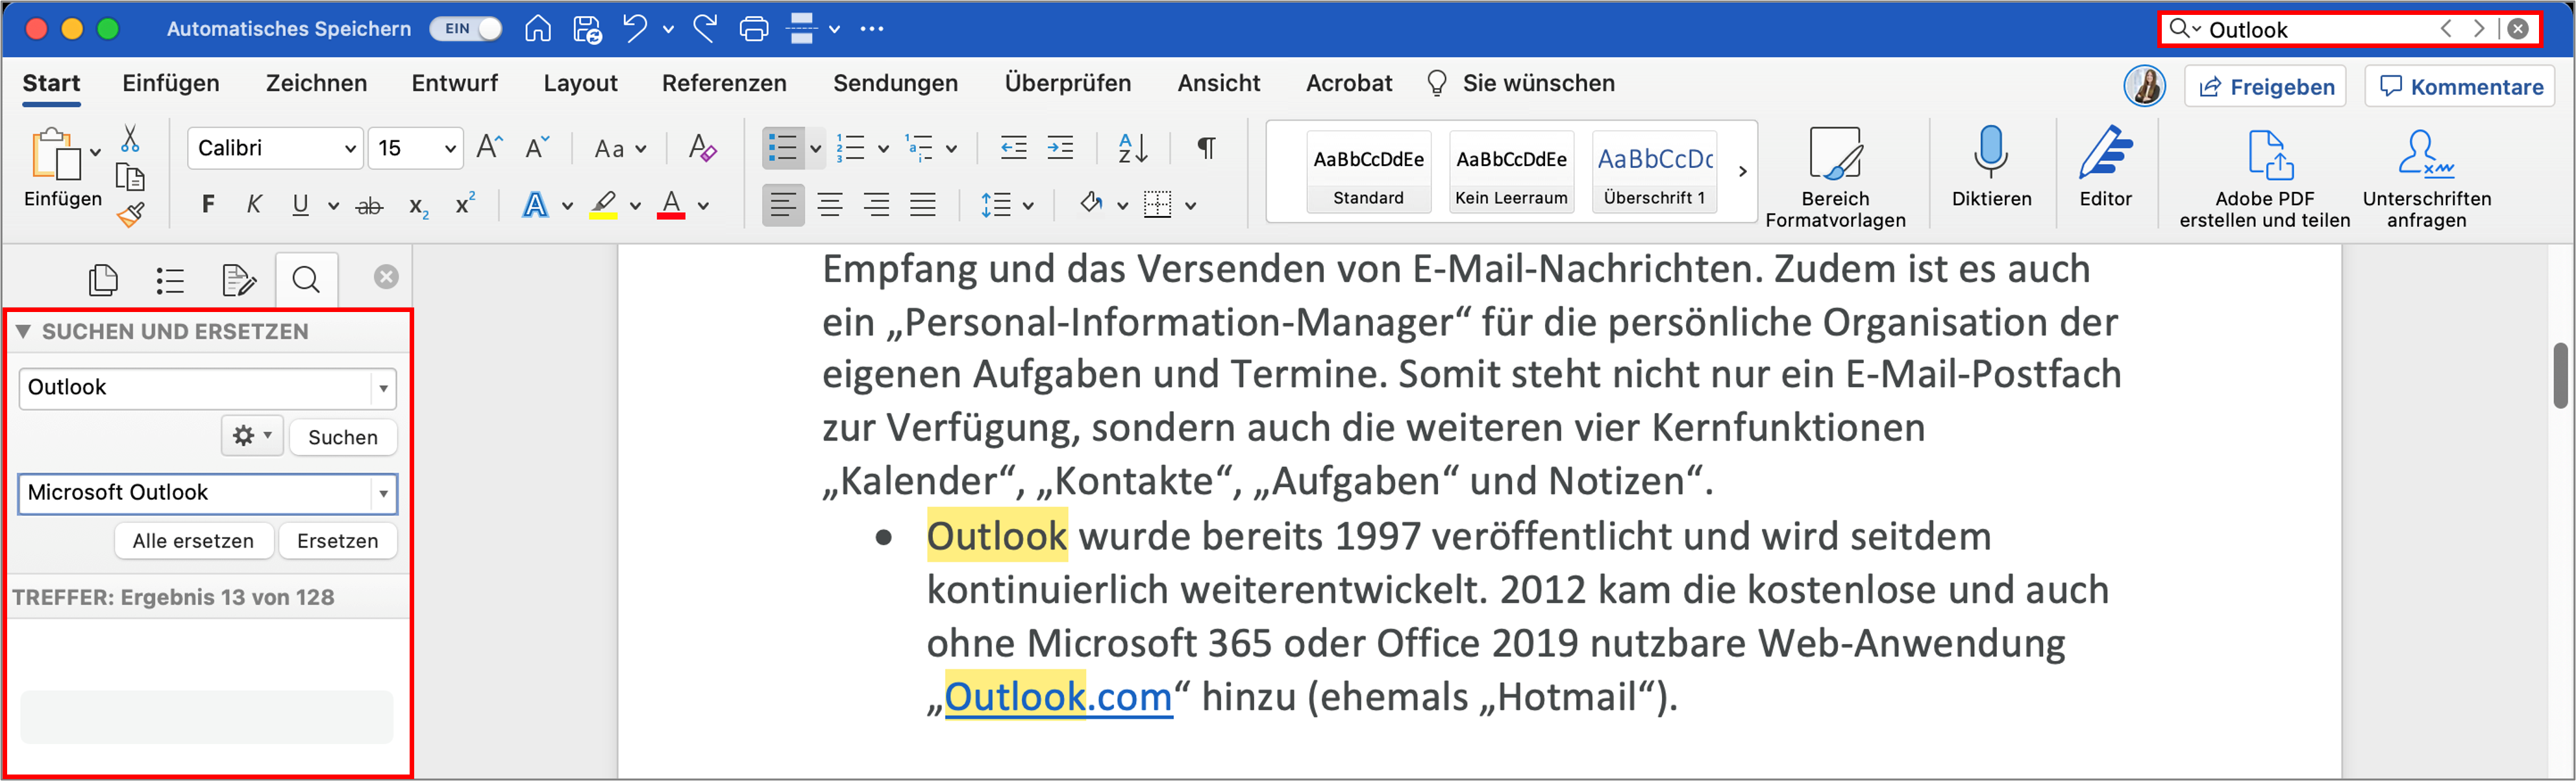Image resolution: width=2576 pixels, height=781 pixels.
Task: Increase font size with larger A
Action: tap(489, 148)
